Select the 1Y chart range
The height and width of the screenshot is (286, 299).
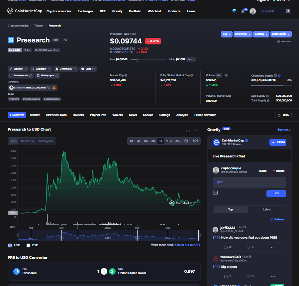161,141
